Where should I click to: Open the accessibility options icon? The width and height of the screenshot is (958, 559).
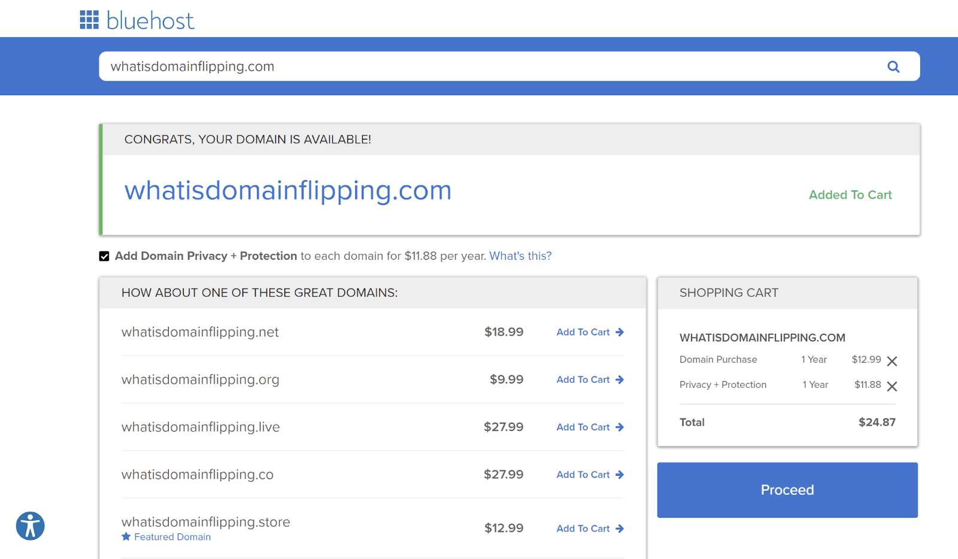pyautogui.click(x=29, y=525)
